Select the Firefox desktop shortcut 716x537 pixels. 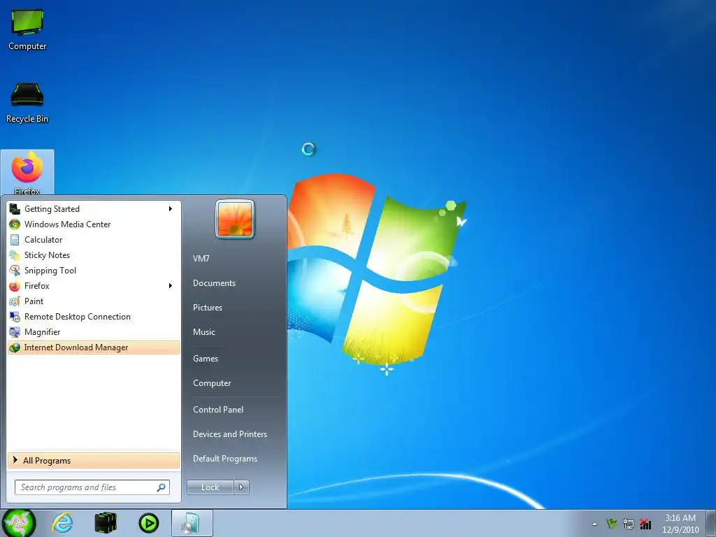27,173
